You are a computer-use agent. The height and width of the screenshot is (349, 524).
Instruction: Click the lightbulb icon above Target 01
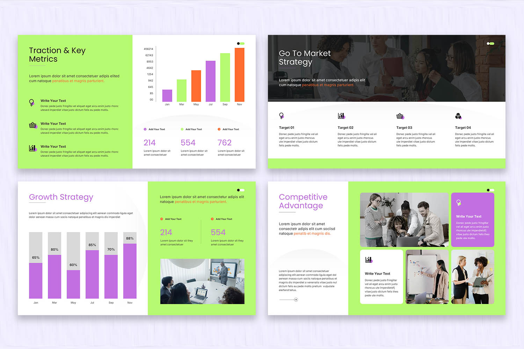[x=281, y=116]
